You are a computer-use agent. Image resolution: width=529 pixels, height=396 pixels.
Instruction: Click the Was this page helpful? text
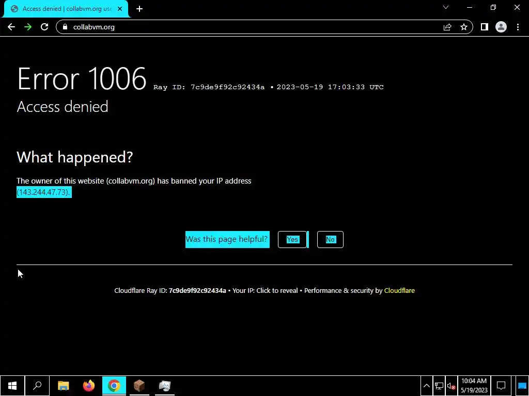tap(227, 239)
